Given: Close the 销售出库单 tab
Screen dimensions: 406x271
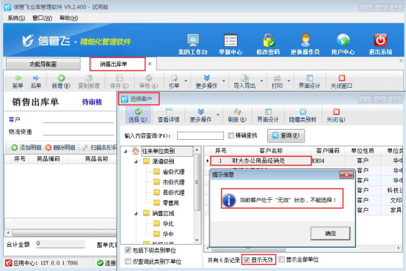Looking at the screenshot, I should tap(150, 64).
